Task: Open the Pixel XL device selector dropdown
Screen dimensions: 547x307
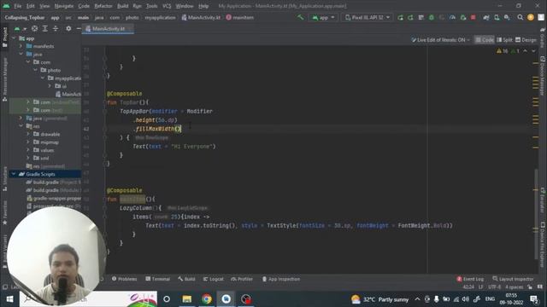Action: [x=367, y=17]
